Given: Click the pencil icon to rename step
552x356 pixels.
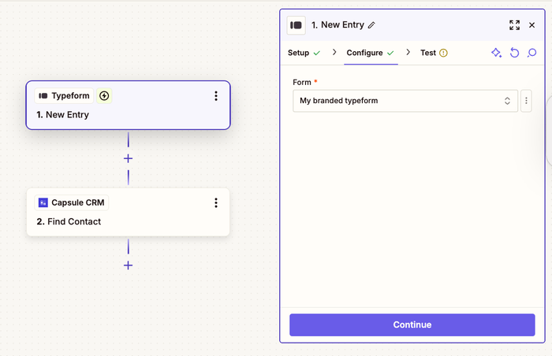Looking at the screenshot, I should (372, 25).
